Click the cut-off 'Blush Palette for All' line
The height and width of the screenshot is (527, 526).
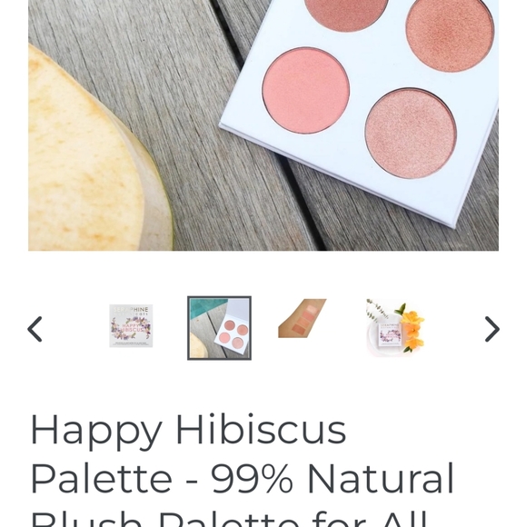[229, 519]
